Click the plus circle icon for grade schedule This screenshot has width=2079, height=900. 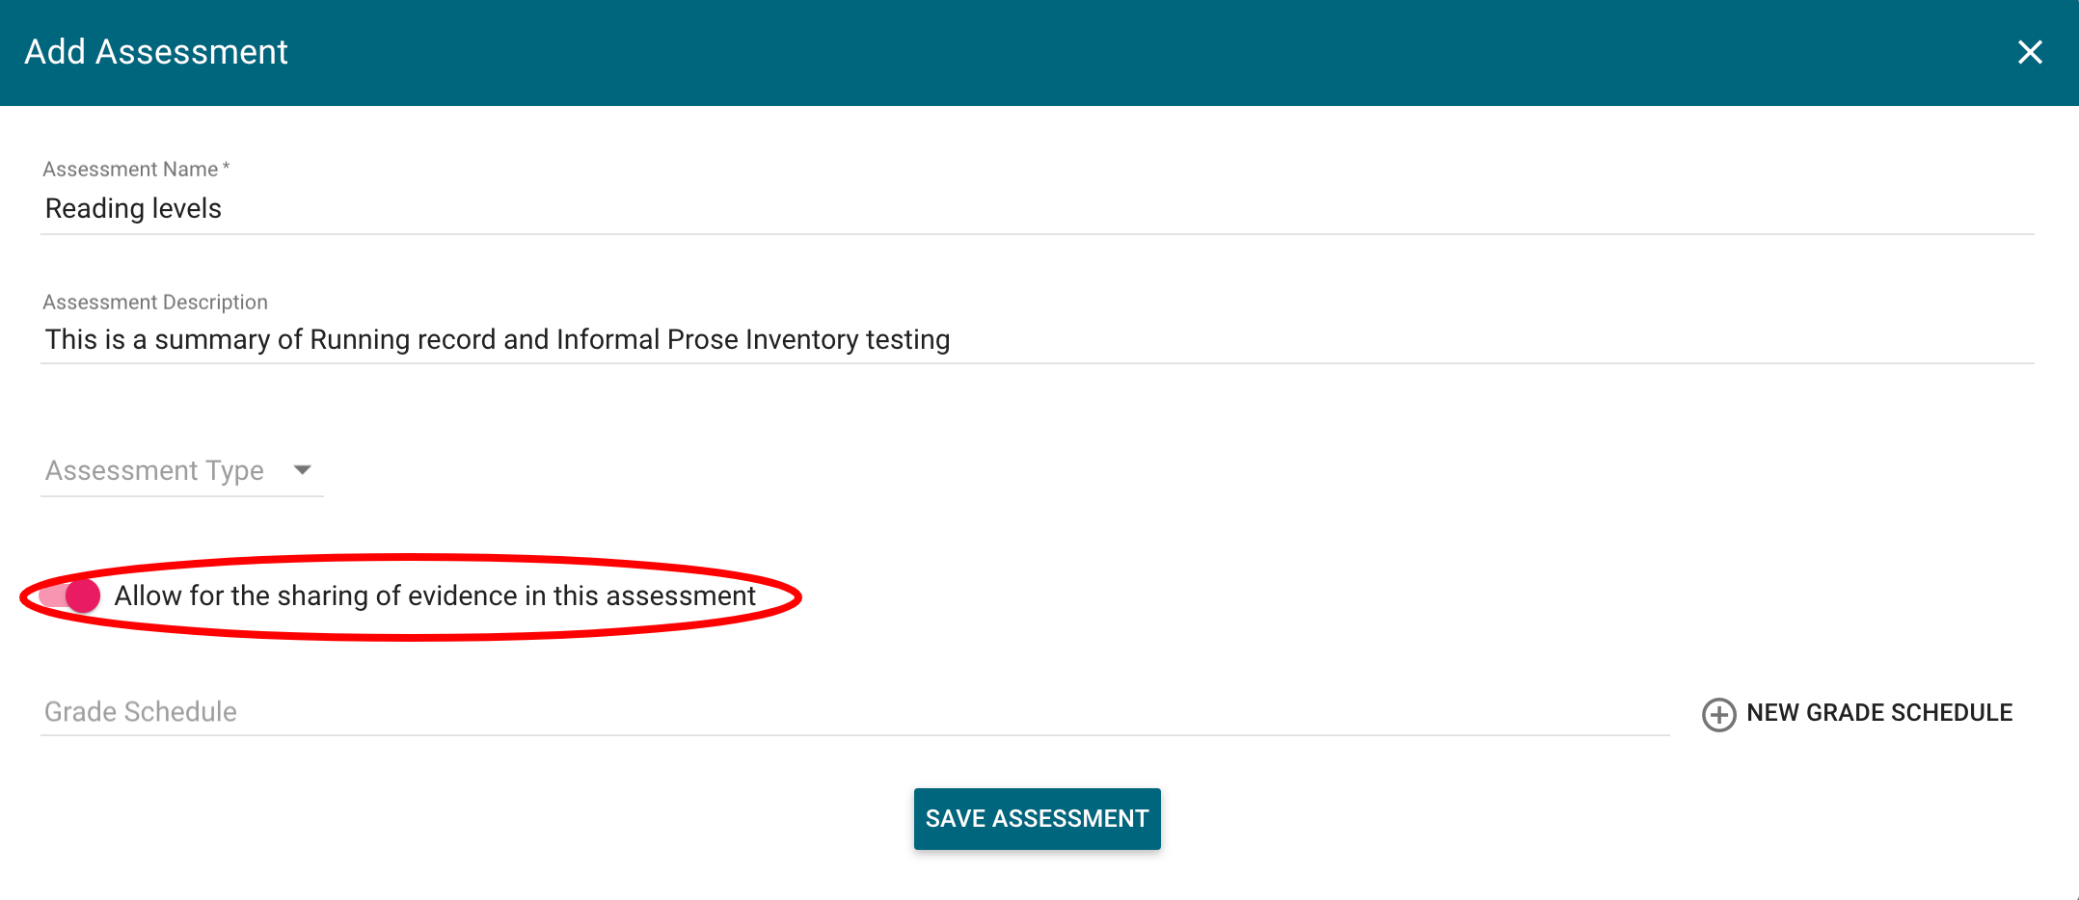[1718, 714]
